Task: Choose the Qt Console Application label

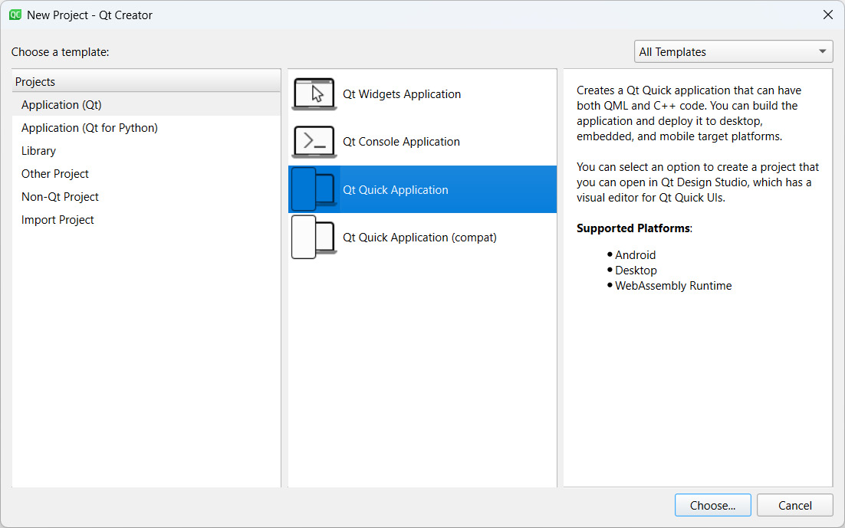Action: tap(401, 142)
